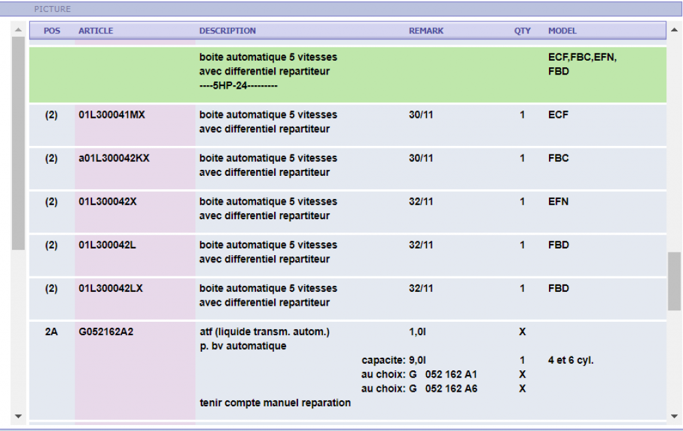Viewport: 683px width, 431px height.
Task: Sort by the POS column header
Action: pos(51,31)
